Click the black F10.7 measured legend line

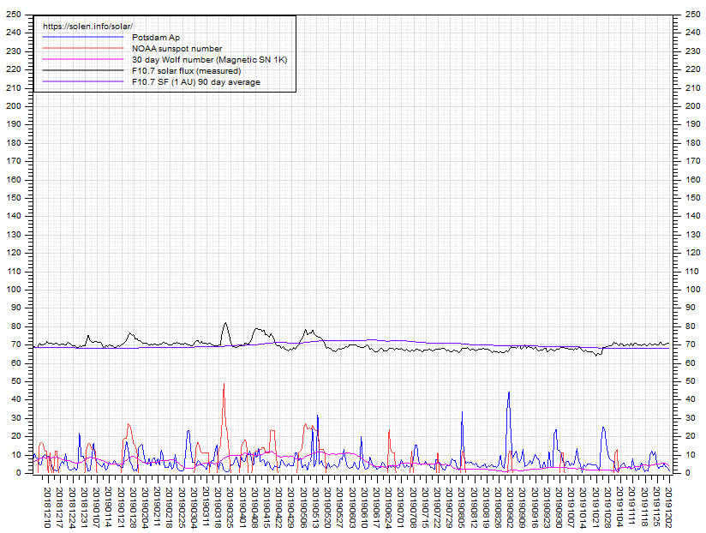click(83, 70)
